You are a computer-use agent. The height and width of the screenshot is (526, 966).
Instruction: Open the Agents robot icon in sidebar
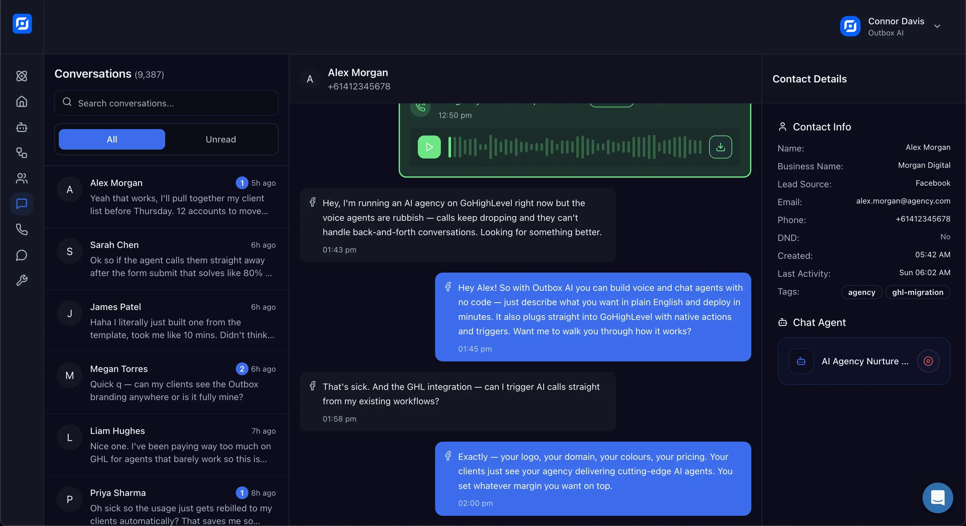[22, 127]
